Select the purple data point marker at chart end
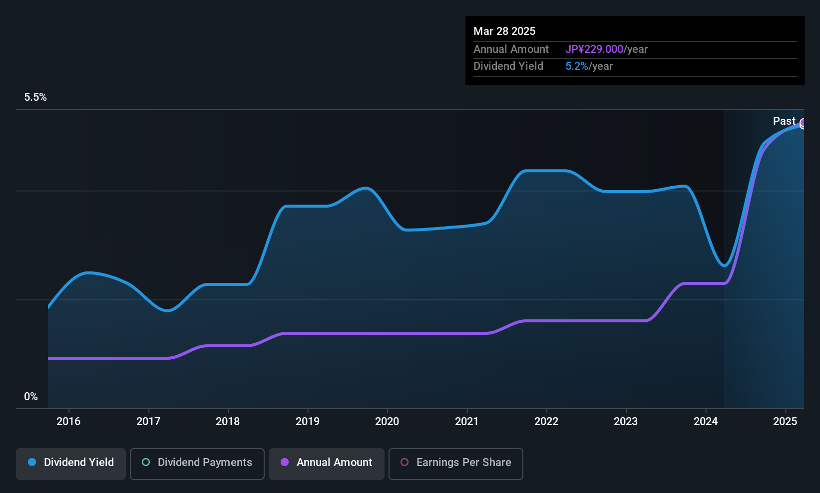The width and height of the screenshot is (820, 493). click(803, 123)
